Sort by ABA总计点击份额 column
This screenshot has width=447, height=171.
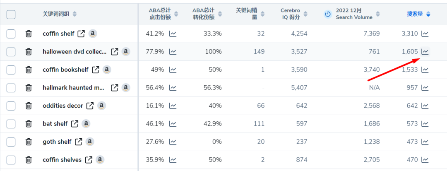pyautogui.click(x=176, y=14)
